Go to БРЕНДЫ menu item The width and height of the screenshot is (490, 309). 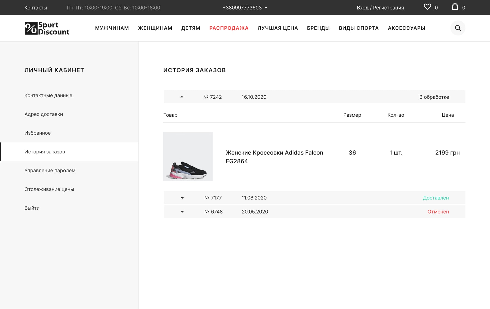tap(318, 28)
